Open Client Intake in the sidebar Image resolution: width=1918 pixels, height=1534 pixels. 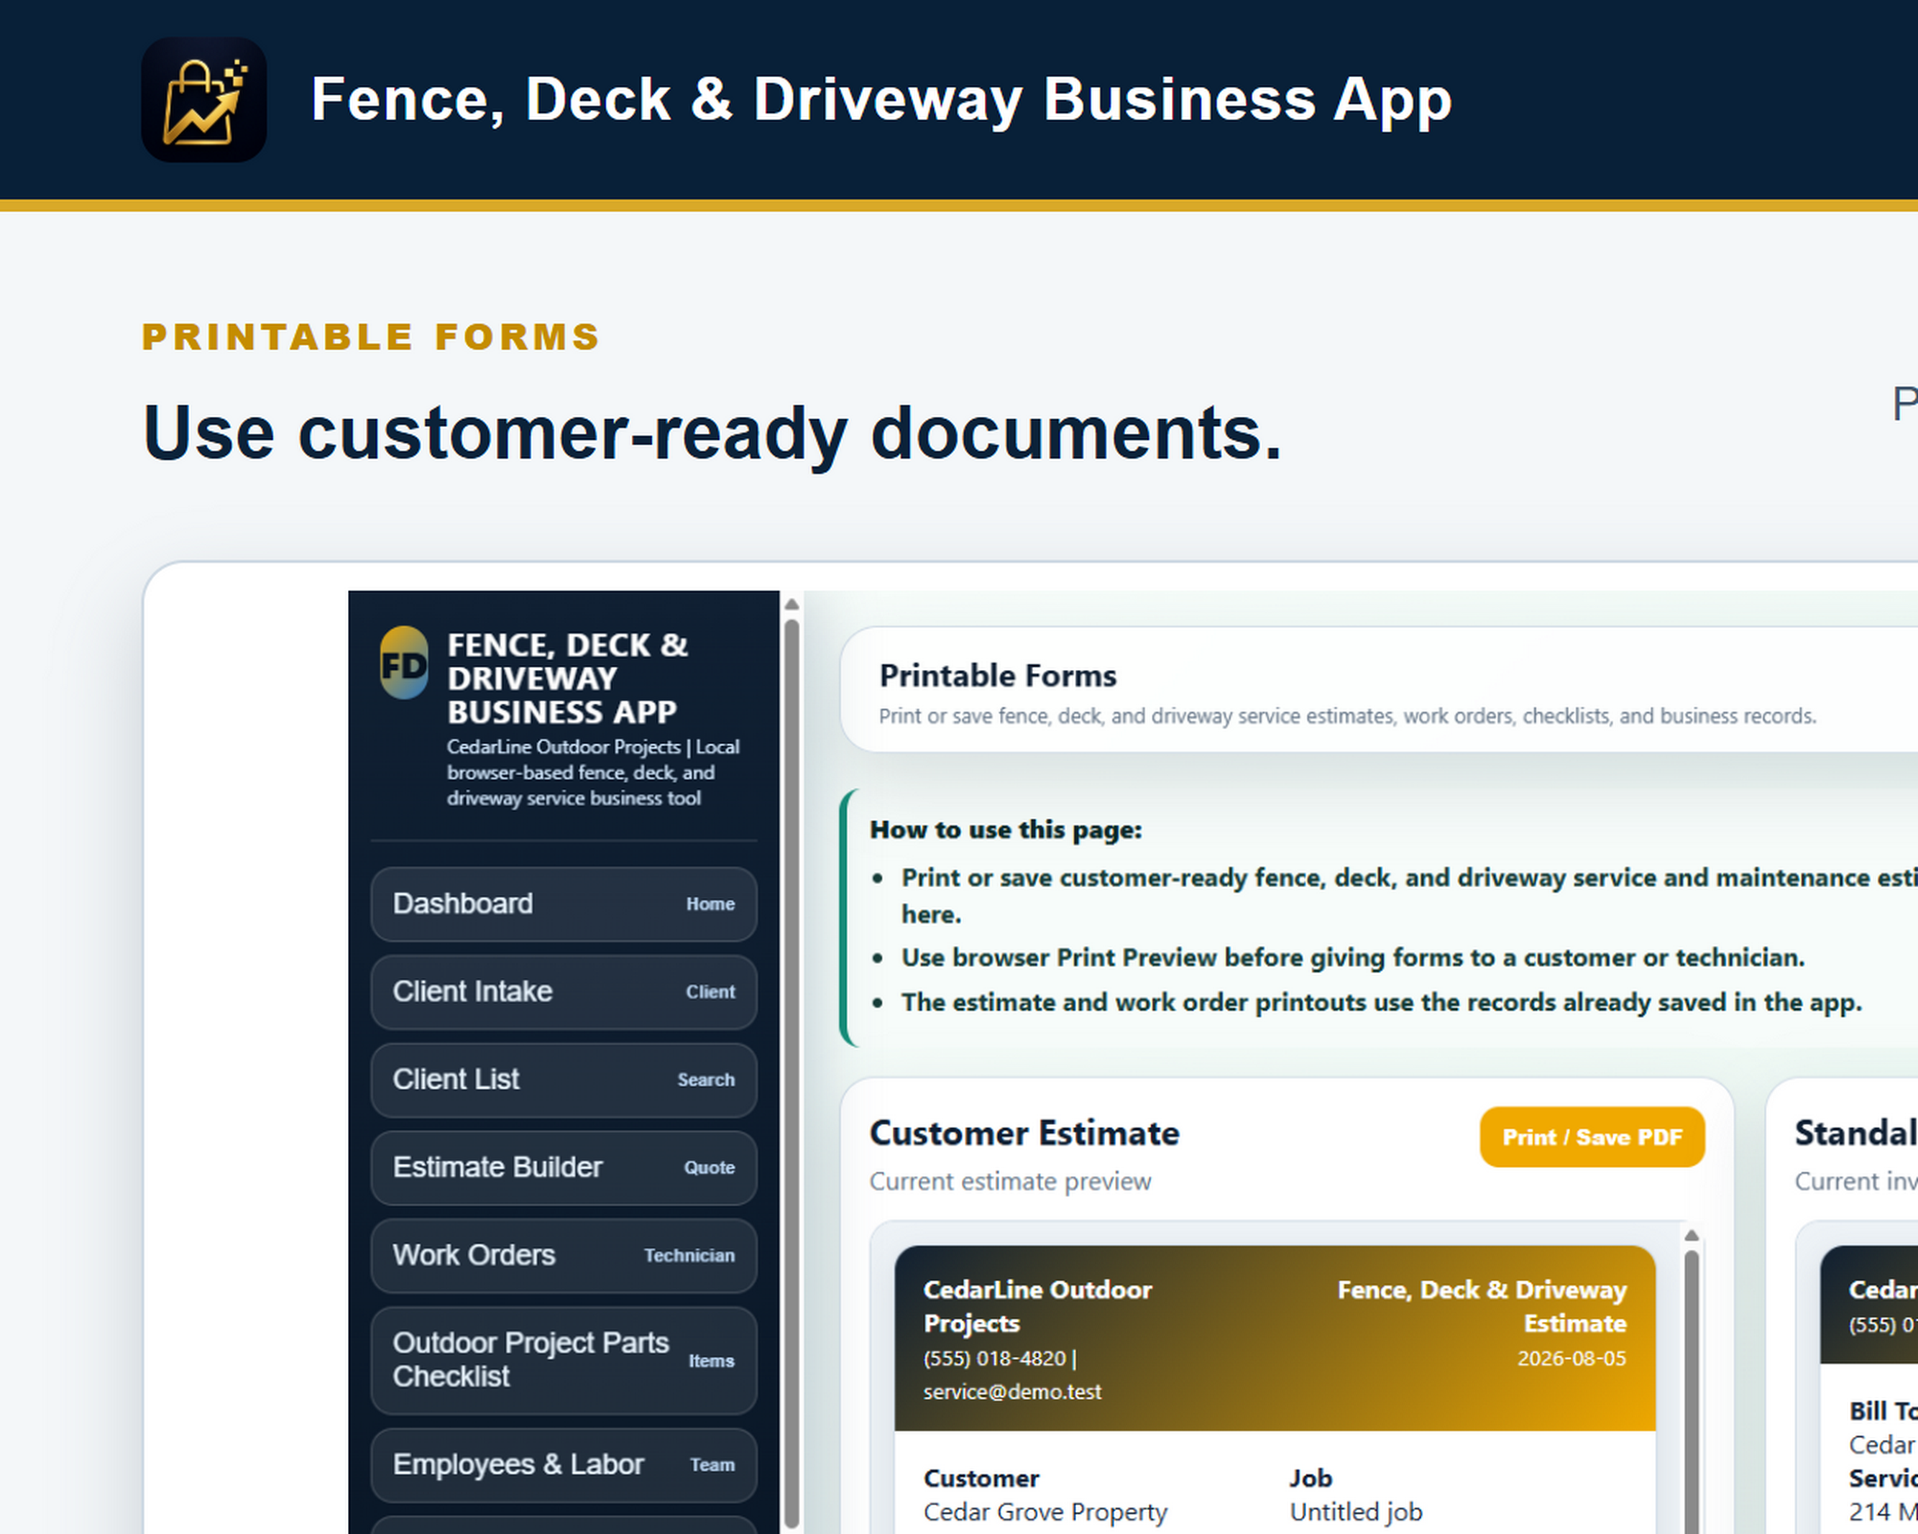pos(564,991)
